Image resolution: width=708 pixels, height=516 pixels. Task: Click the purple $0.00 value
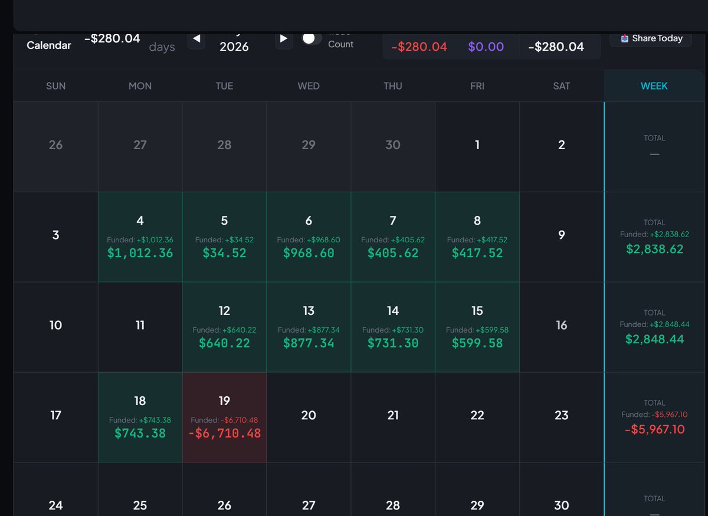click(x=486, y=47)
